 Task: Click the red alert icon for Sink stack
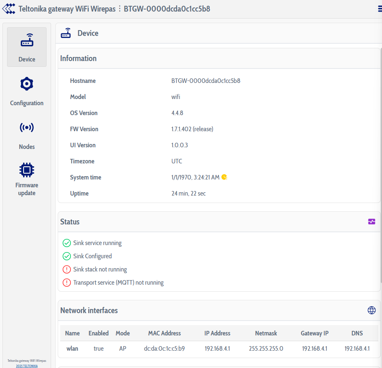coord(66,269)
